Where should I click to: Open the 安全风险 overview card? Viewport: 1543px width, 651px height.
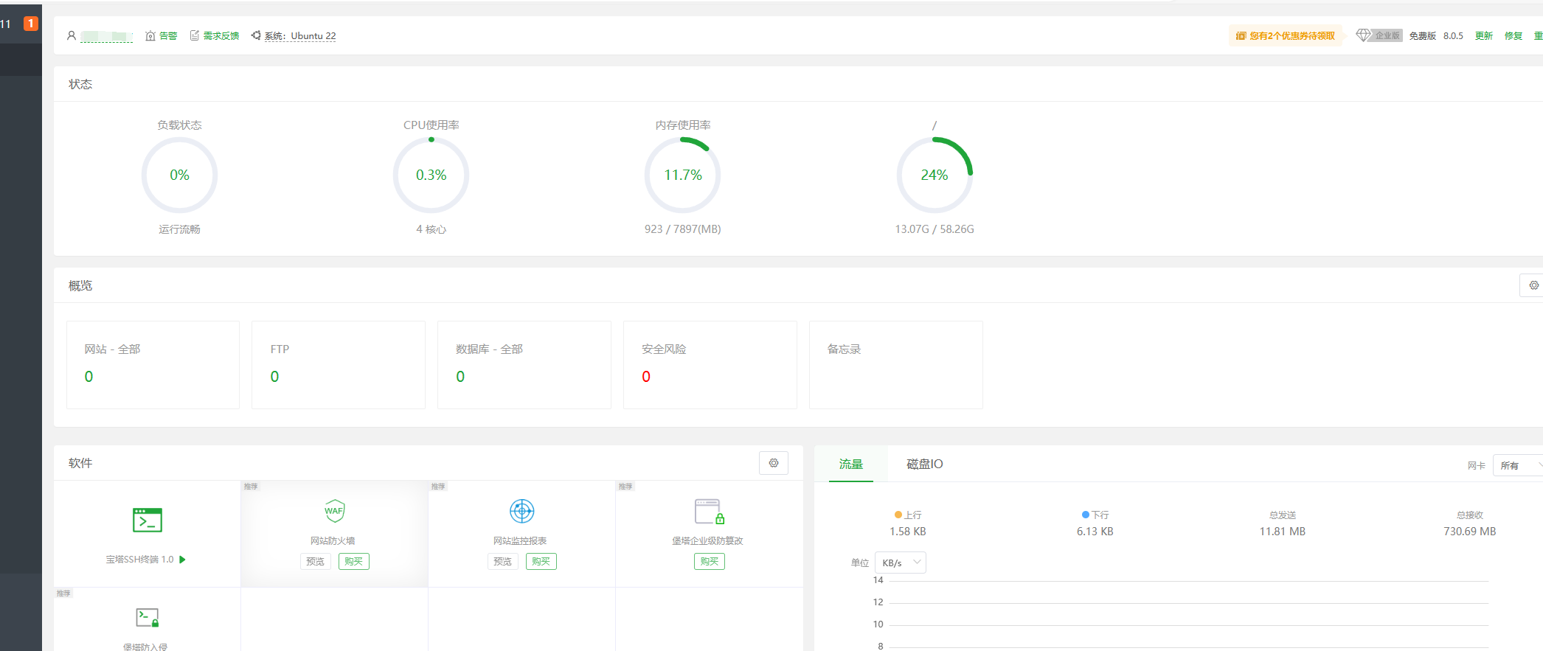pos(710,364)
